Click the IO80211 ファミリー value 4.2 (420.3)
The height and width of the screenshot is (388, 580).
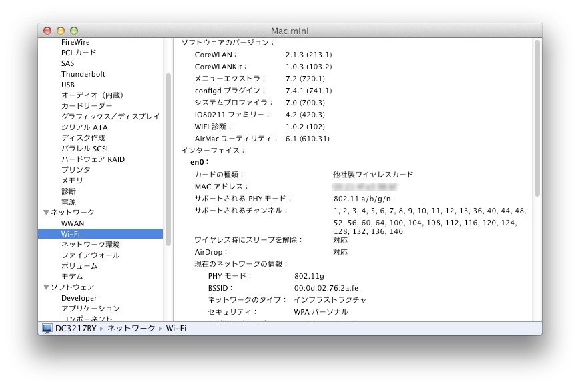[x=305, y=115]
